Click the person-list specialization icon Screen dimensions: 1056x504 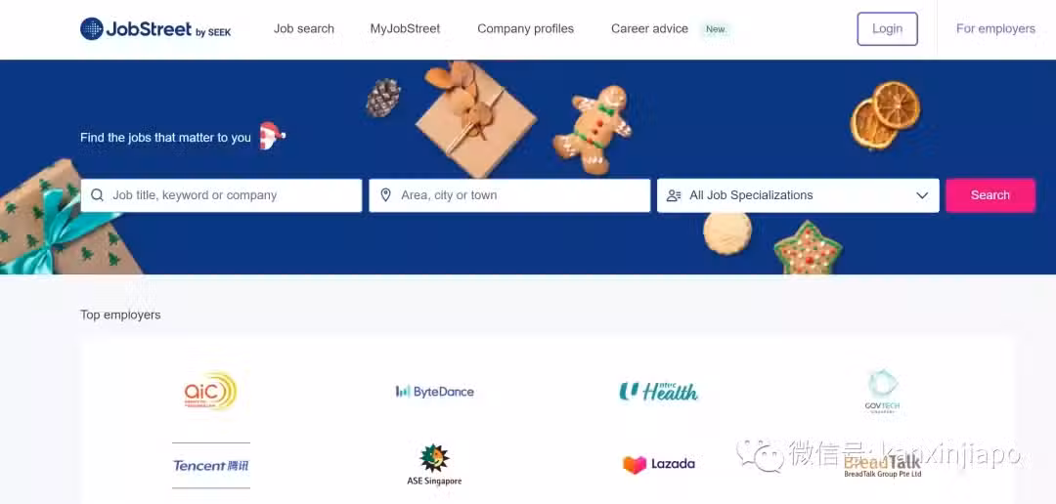coord(674,195)
